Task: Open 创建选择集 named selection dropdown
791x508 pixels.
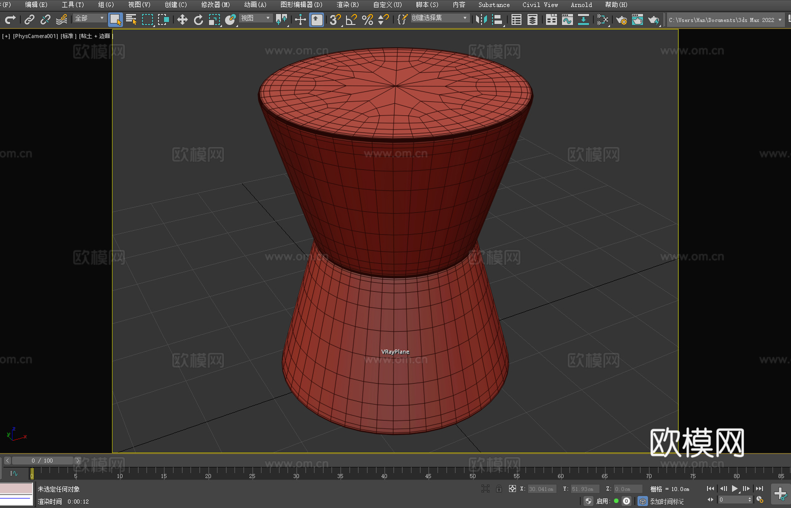Action: click(439, 18)
